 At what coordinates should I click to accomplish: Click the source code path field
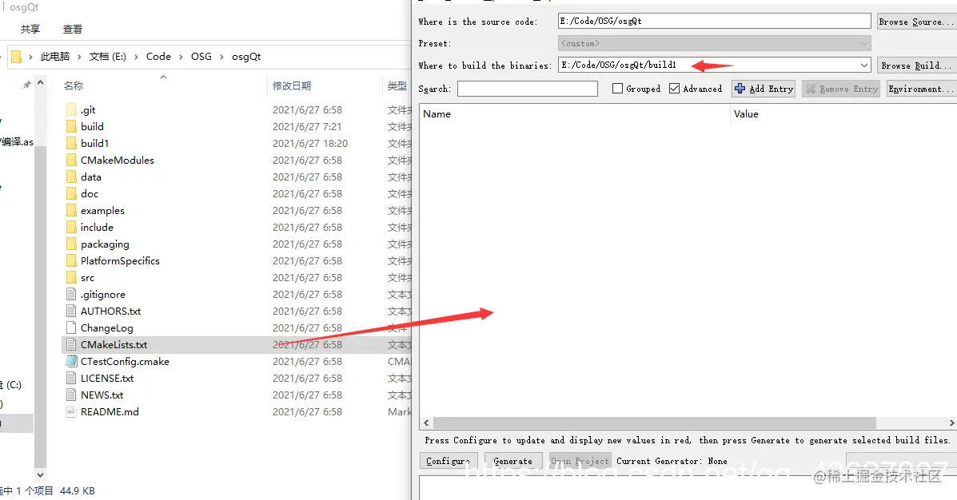click(x=714, y=21)
